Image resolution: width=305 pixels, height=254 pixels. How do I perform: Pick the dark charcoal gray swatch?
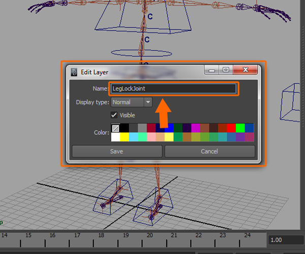[x=133, y=128]
